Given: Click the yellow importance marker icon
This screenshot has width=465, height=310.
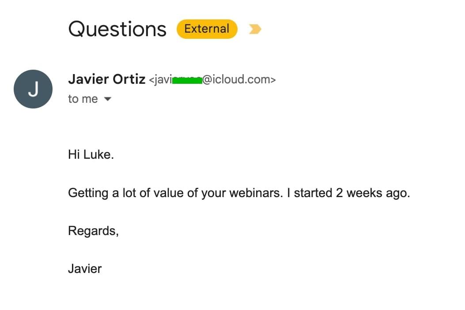Looking at the screenshot, I should [x=255, y=29].
